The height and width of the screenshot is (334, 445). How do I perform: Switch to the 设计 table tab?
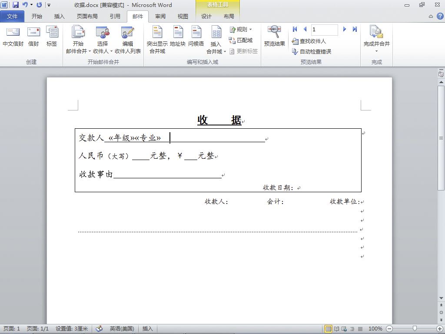click(x=206, y=17)
